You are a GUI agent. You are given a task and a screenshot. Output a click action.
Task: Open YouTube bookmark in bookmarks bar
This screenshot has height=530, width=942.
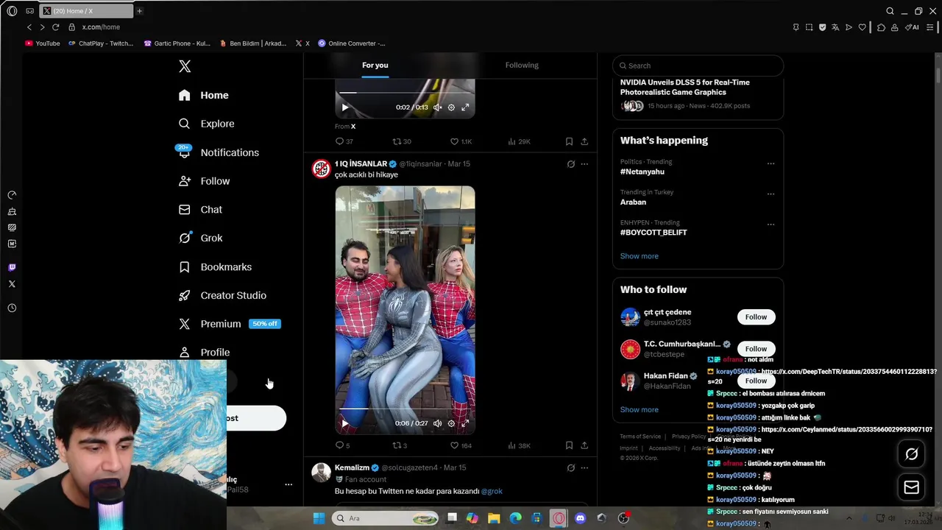point(43,43)
